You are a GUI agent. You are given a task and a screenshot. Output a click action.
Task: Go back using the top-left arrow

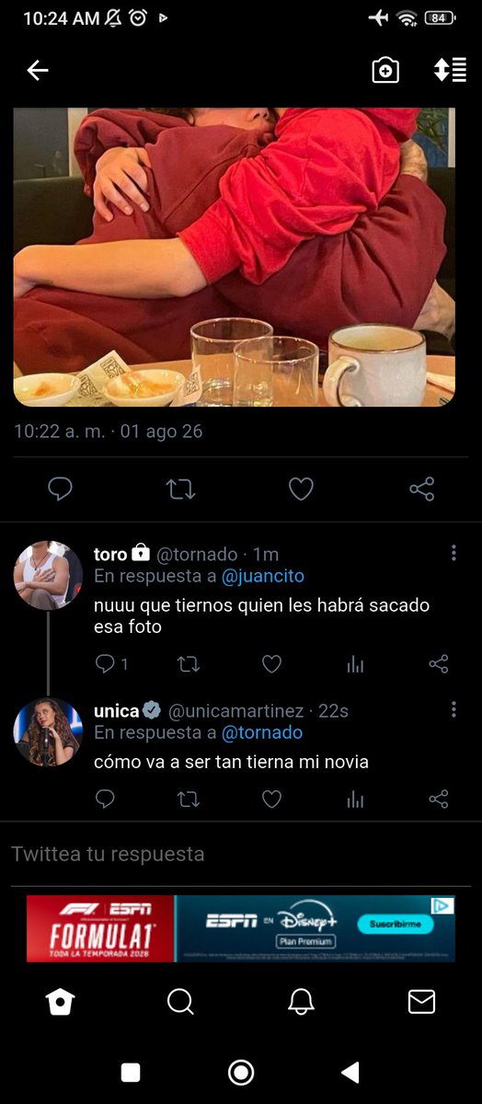(x=37, y=71)
